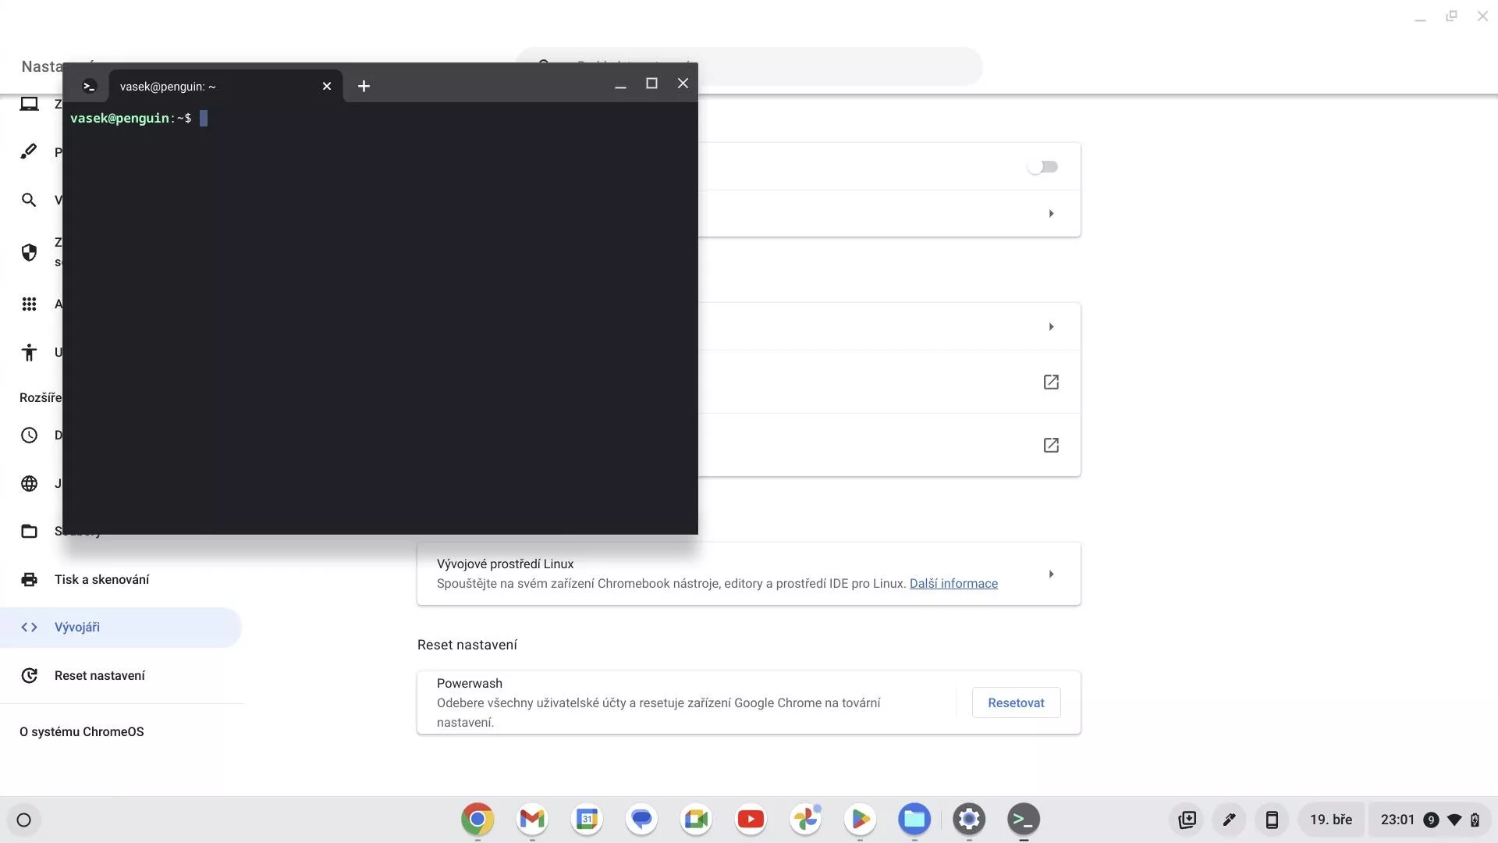This screenshot has width=1498, height=843.
Task: Open Phone Hub icon in tray
Action: point(1272,820)
